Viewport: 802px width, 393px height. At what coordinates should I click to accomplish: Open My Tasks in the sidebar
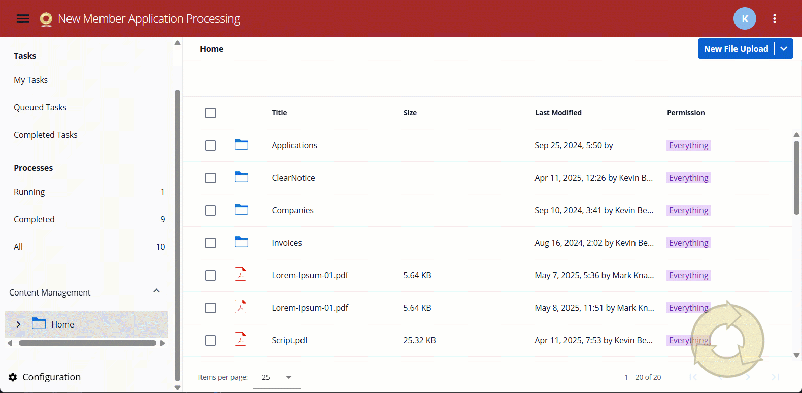(31, 80)
